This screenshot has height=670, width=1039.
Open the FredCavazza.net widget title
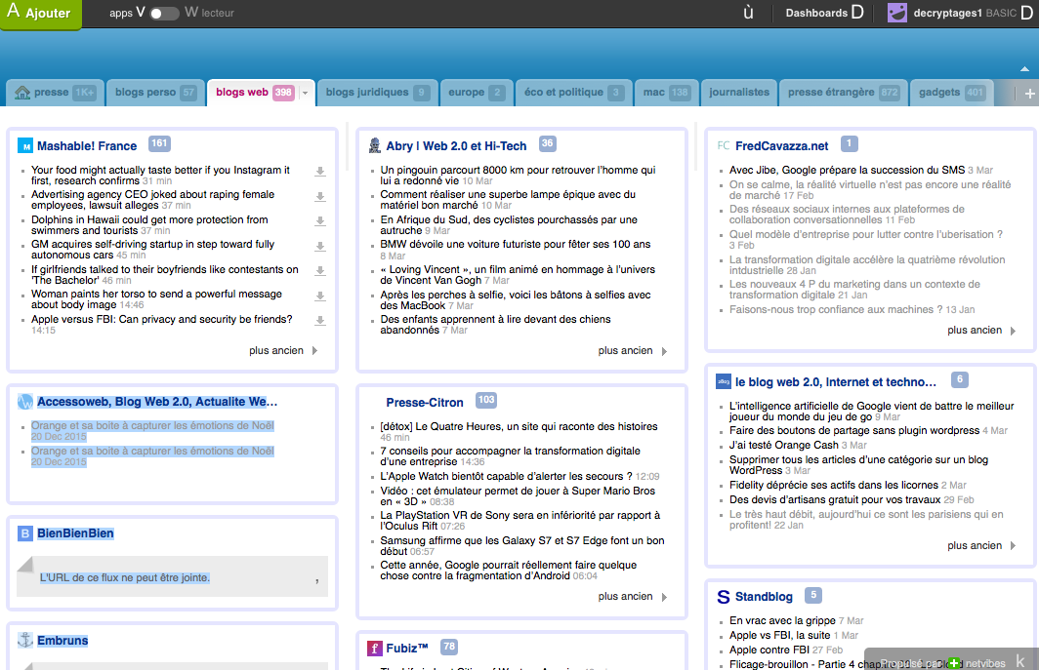[x=782, y=146]
